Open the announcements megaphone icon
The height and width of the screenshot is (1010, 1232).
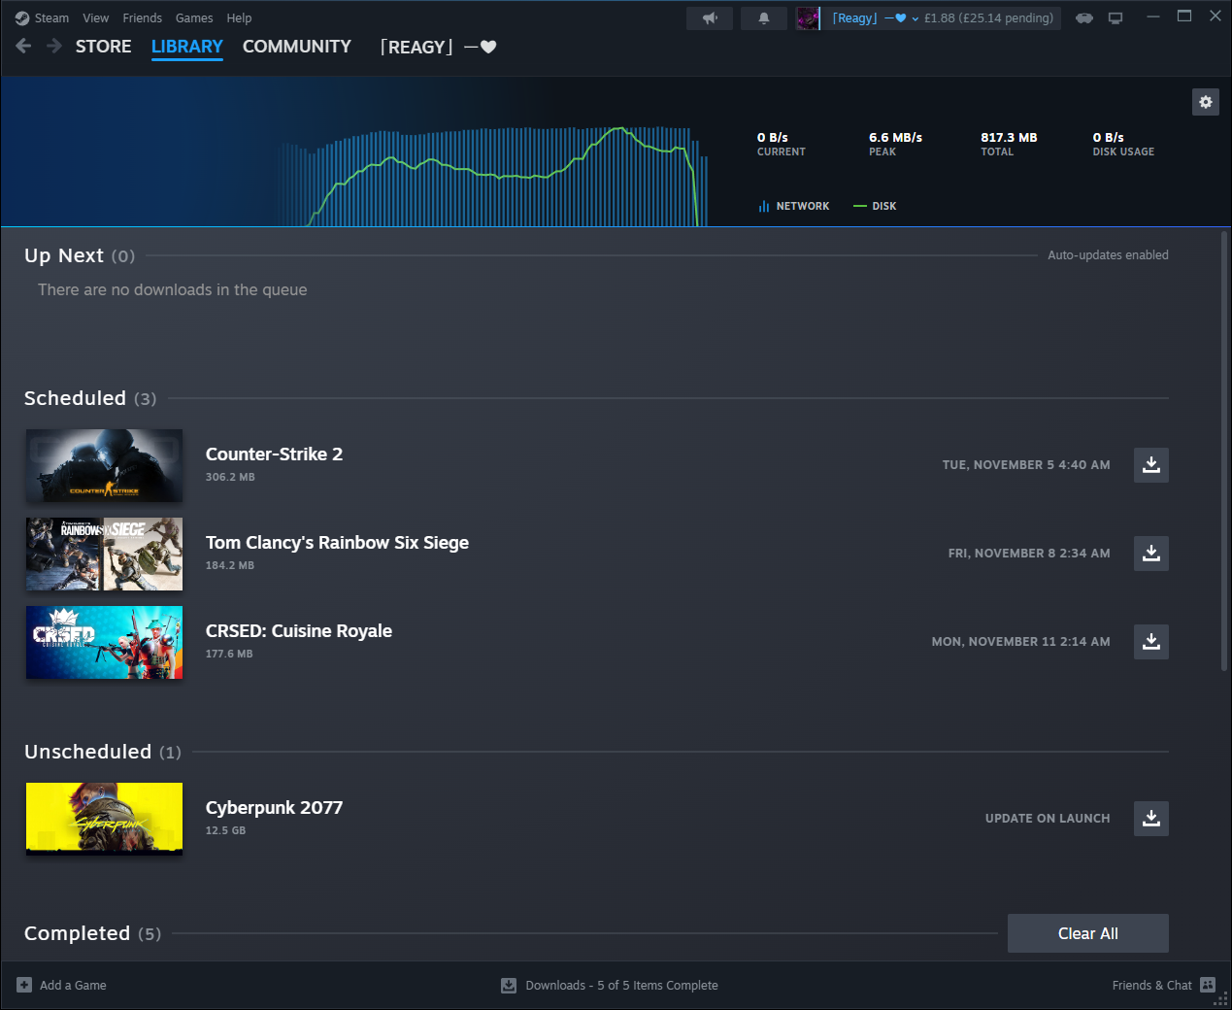click(x=710, y=18)
